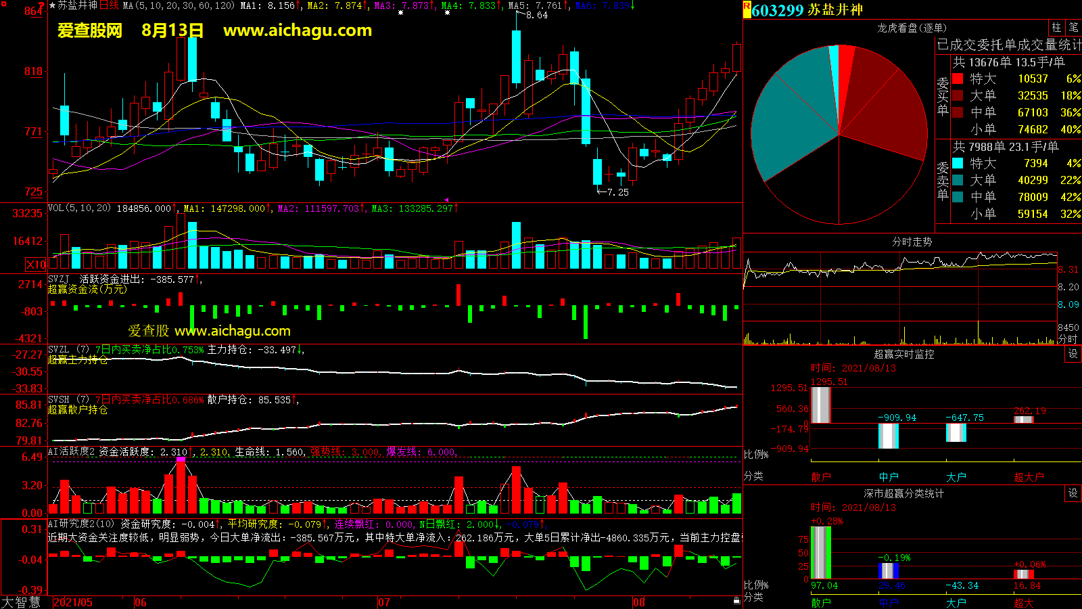Switch Dragon-Tiger panel to 柱 bar view
The height and width of the screenshot is (609, 1082).
point(1056,28)
